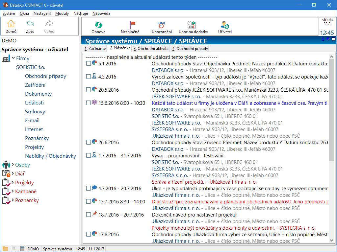
Task: Open the folder icon in the status bar
Action: pyautogui.click(x=5, y=249)
